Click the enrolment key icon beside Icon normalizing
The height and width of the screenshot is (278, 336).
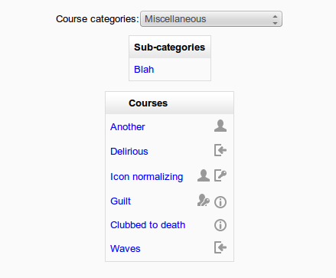pos(220,175)
